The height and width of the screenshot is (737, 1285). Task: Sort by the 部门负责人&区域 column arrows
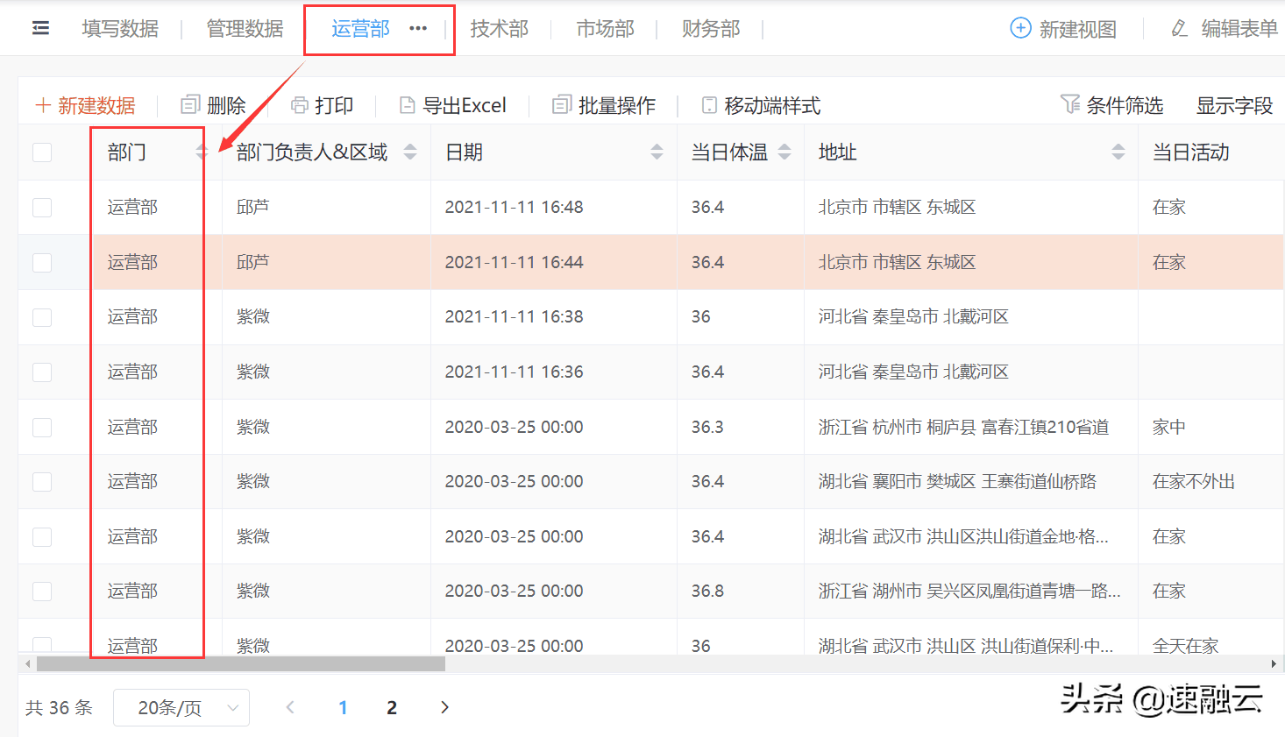coord(410,152)
